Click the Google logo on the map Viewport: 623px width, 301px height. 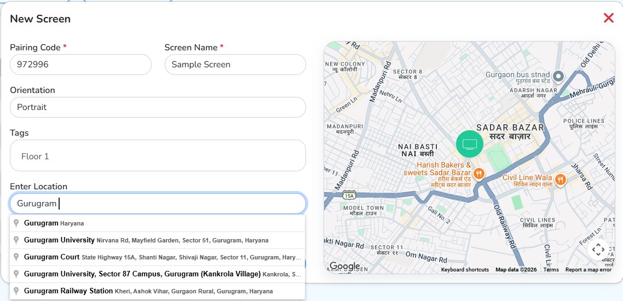coord(344,267)
